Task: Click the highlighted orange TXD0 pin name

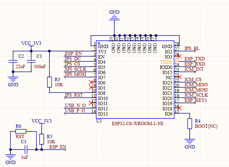Action: (x=166, y=62)
